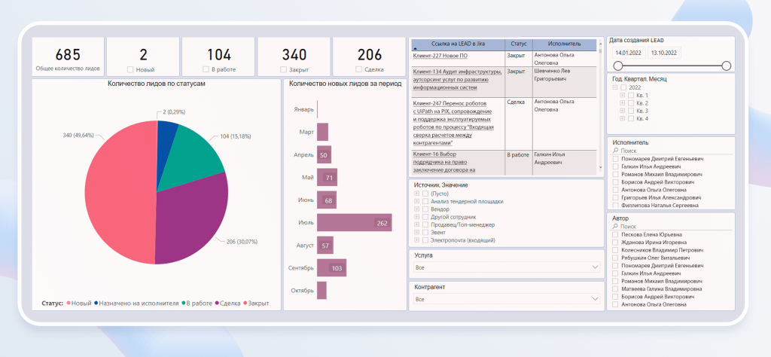Screen dimensions: 771x357
Task: Click the 685 Общее количество лидов card
Action: tap(68, 57)
